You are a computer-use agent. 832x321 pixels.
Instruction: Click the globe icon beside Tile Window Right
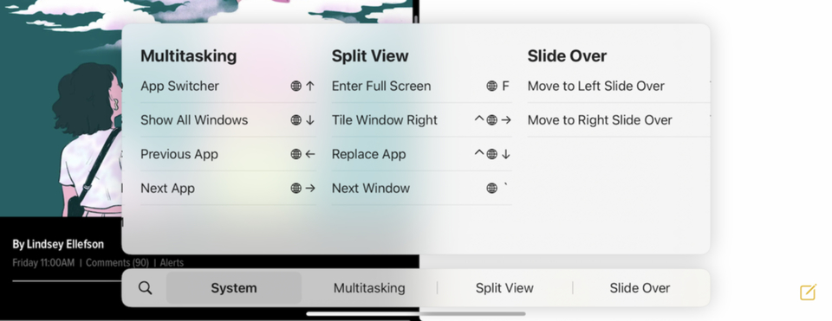[x=492, y=120]
